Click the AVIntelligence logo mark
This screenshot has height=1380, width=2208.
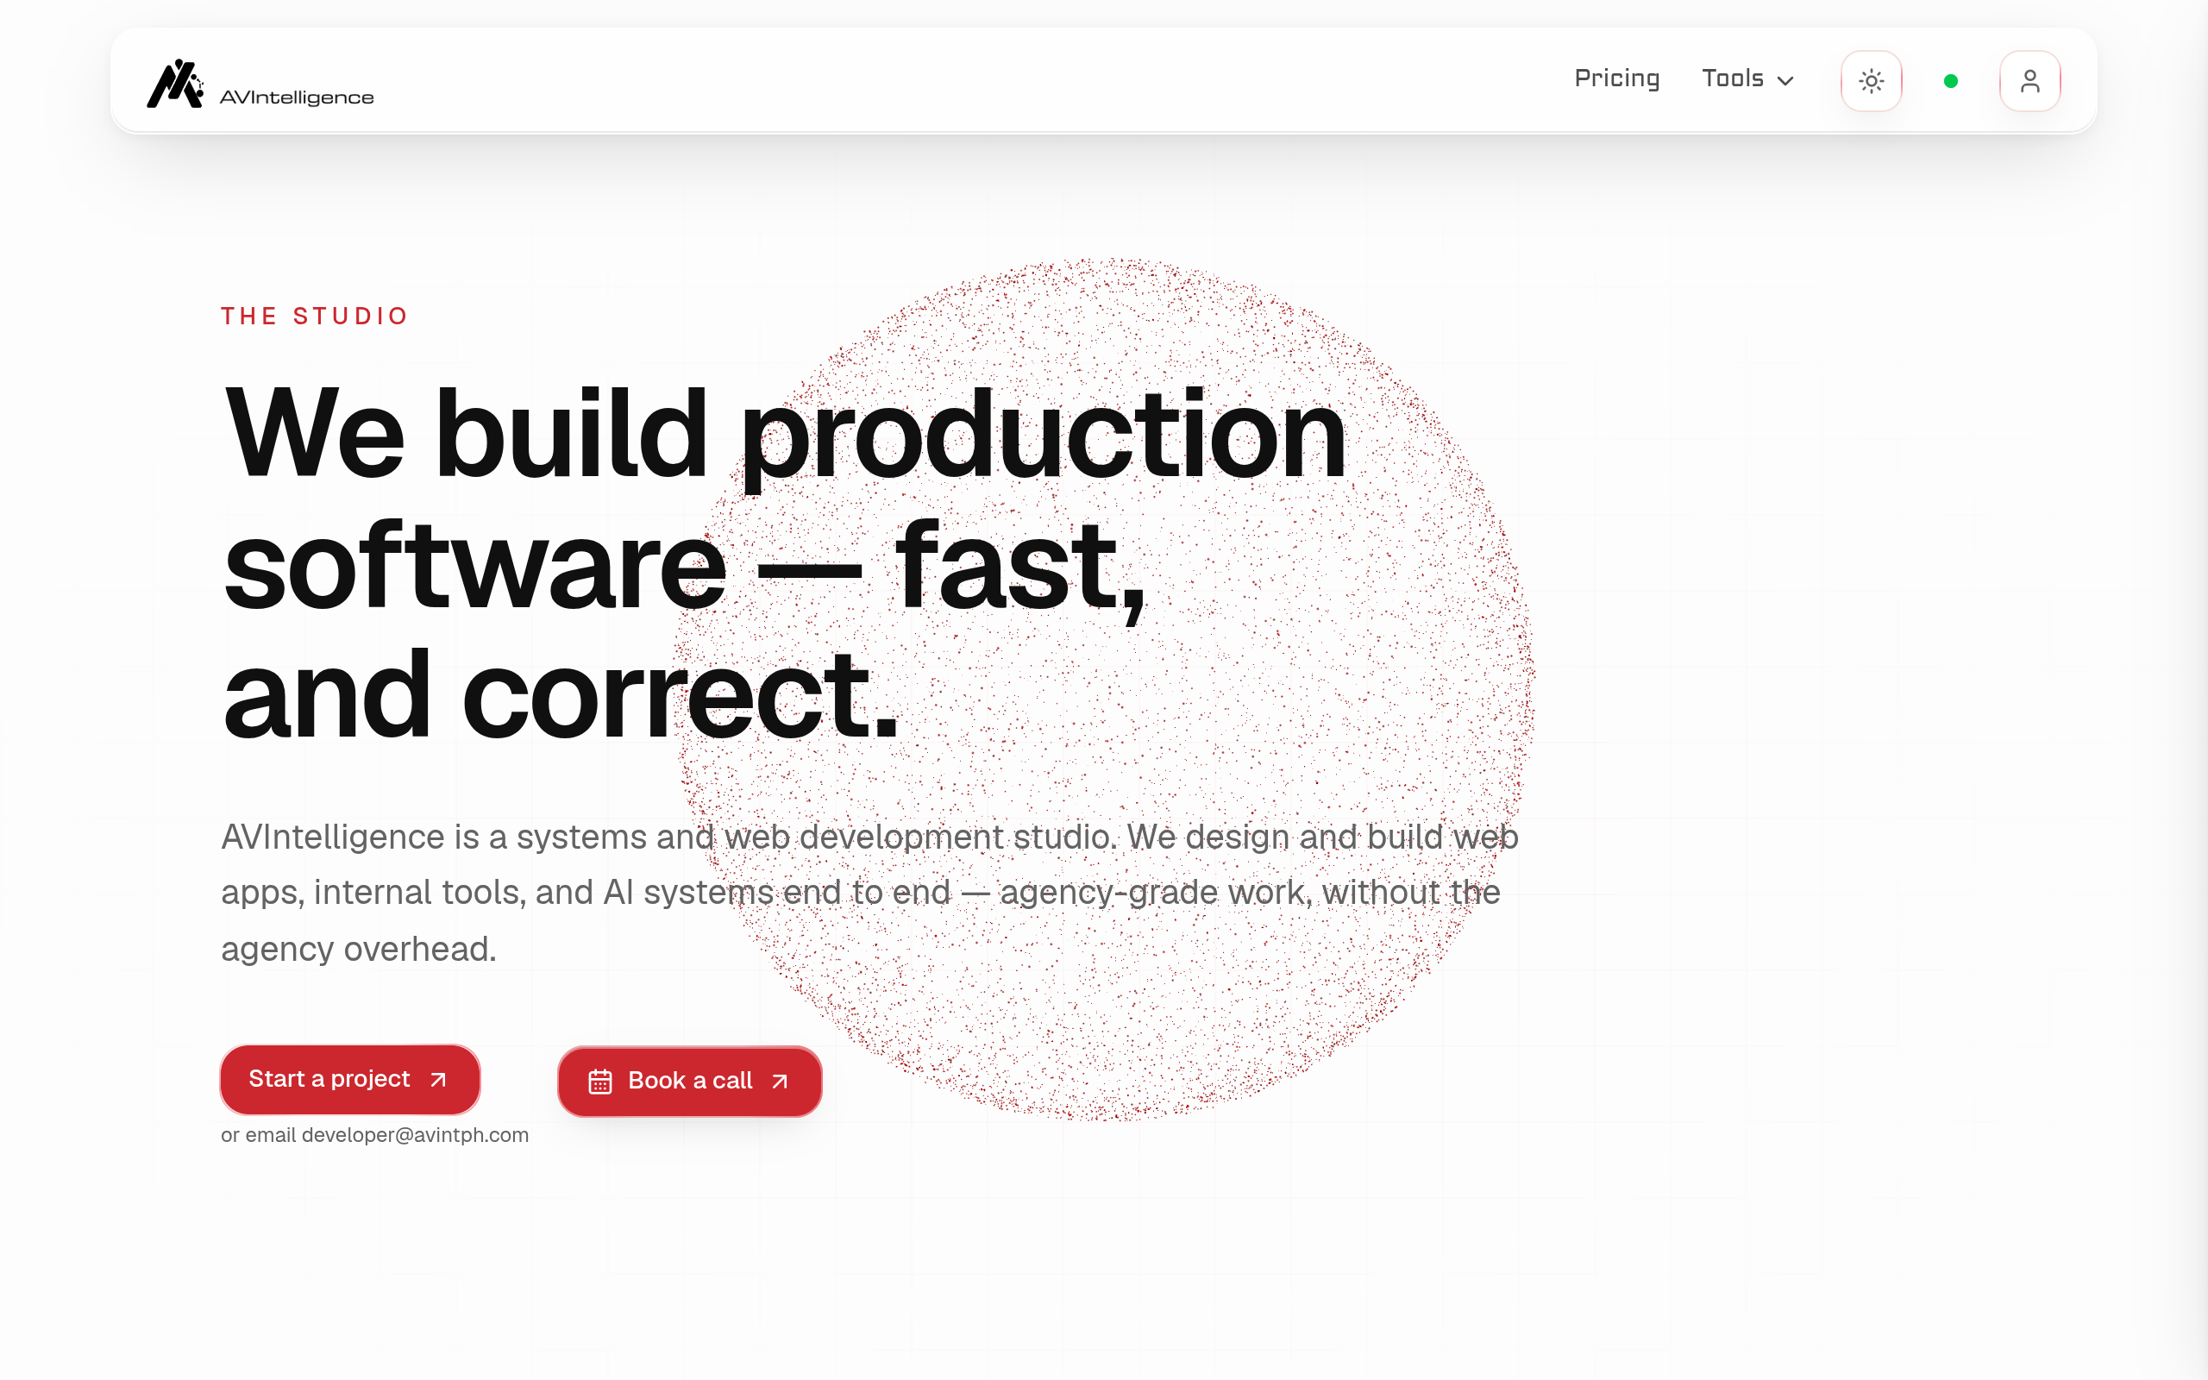tap(175, 83)
